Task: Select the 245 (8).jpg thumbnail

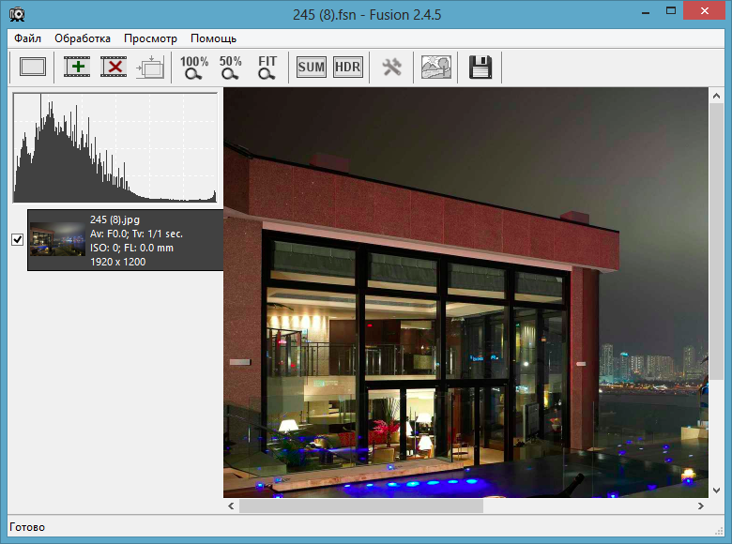Action: pyautogui.click(x=57, y=239)
